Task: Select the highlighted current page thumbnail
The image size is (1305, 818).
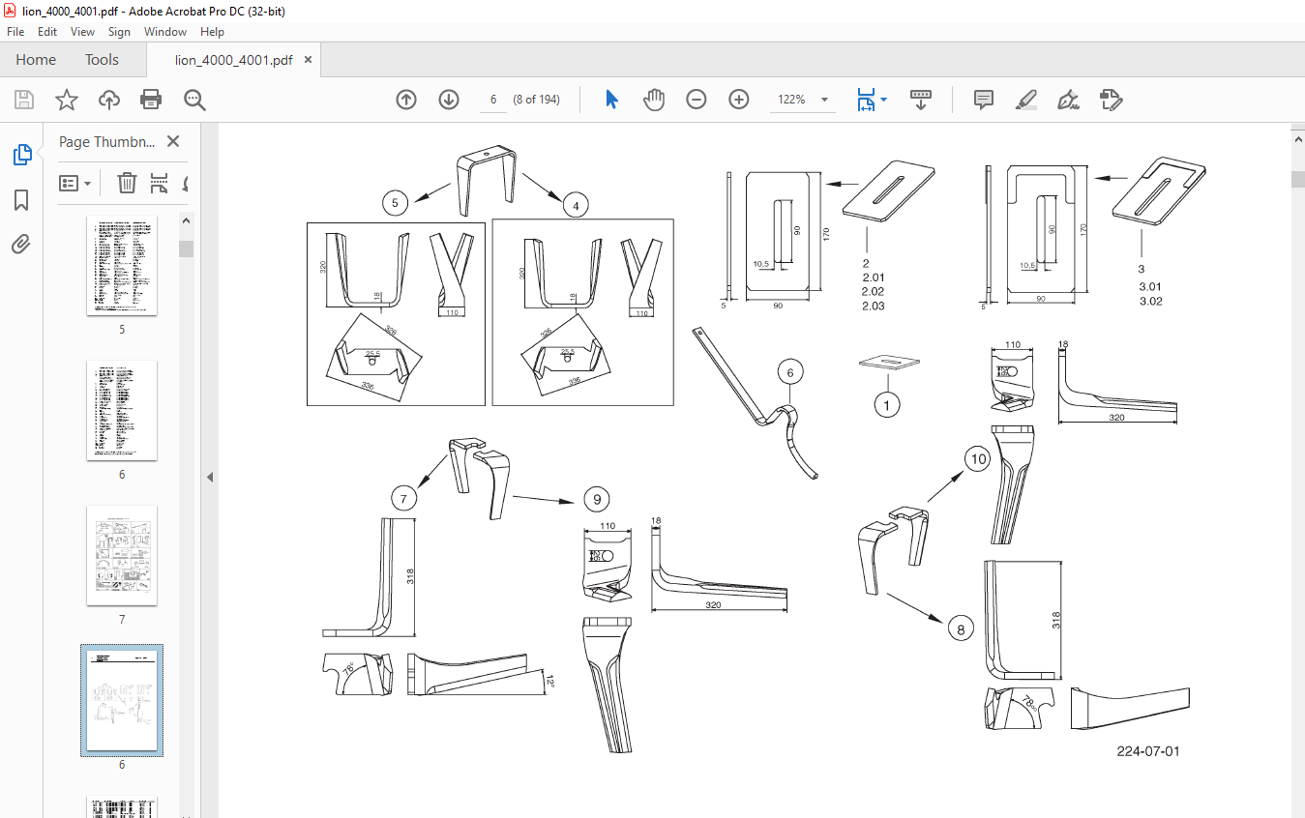Action: (x=122, y=700)
